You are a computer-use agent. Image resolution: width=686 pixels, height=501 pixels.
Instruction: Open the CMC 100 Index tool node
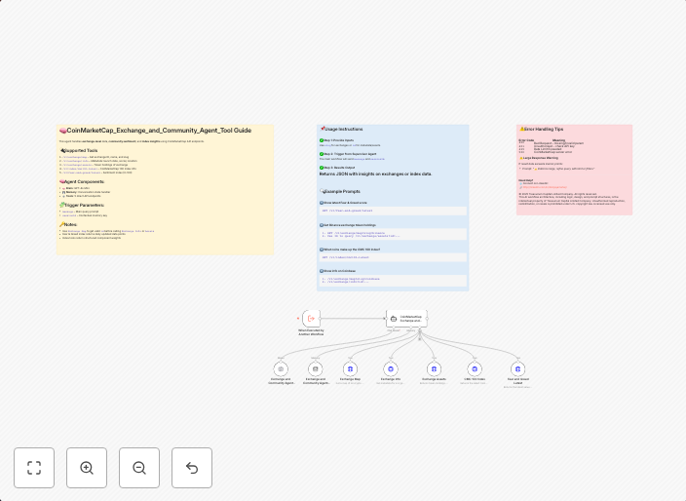[x=476, y=368]
